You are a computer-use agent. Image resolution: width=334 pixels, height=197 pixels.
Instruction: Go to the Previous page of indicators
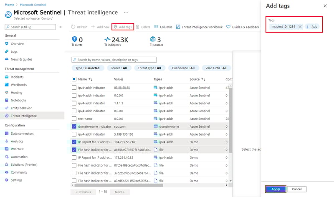[83, 192]
